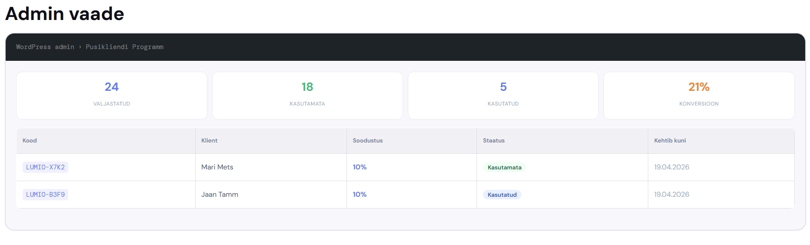810x245 pixels.
Task: Click the Pusikliendi Programm breadcrumb
Action: click(x=124, y=47)
